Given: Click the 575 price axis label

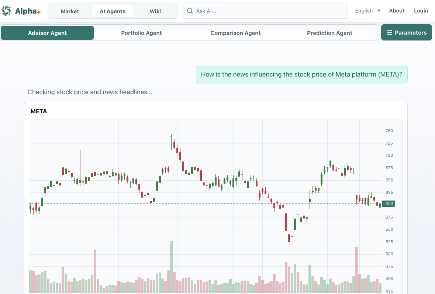Looking at the screenshot, I should [x=389, y=217].
